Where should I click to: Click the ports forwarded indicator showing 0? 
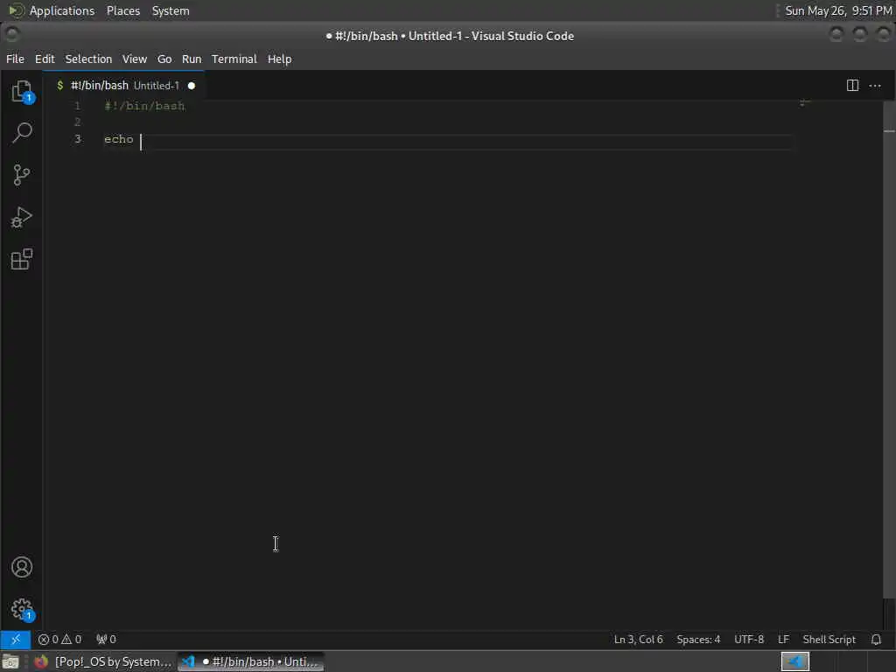[106, 640]
